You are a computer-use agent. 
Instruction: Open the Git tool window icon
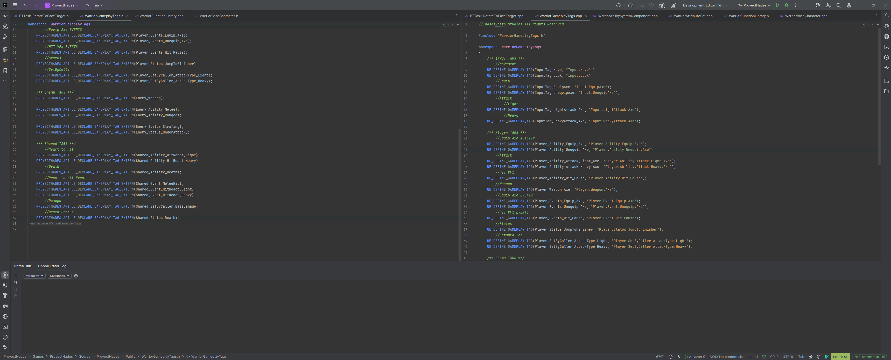[x=5, y=348]
